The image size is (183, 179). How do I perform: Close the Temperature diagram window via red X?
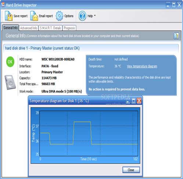point(139,101)
